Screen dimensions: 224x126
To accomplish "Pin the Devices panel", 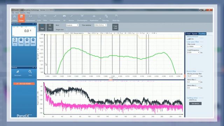I will tap(33, 68).
